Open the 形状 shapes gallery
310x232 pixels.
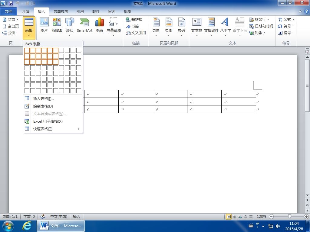point(70,27)
